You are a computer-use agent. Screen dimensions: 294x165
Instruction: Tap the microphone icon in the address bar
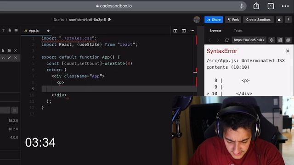242,6
